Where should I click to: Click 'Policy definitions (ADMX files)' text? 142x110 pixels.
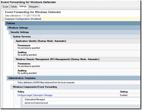[x=46, y=82]
